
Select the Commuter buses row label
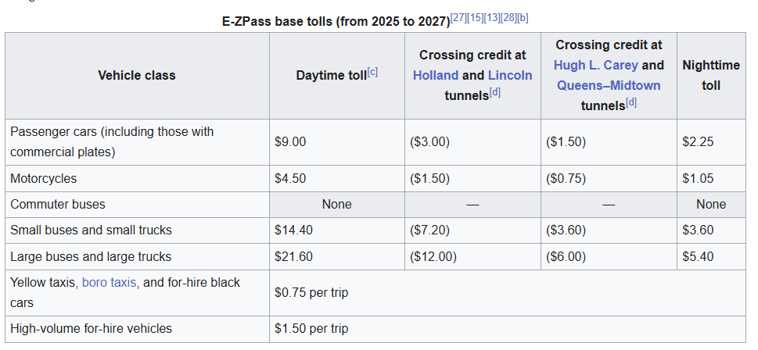tap(58, 205)
